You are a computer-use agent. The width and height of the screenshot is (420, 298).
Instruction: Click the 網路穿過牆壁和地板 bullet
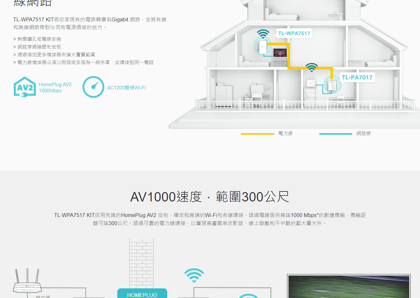[x=37, y=47]
